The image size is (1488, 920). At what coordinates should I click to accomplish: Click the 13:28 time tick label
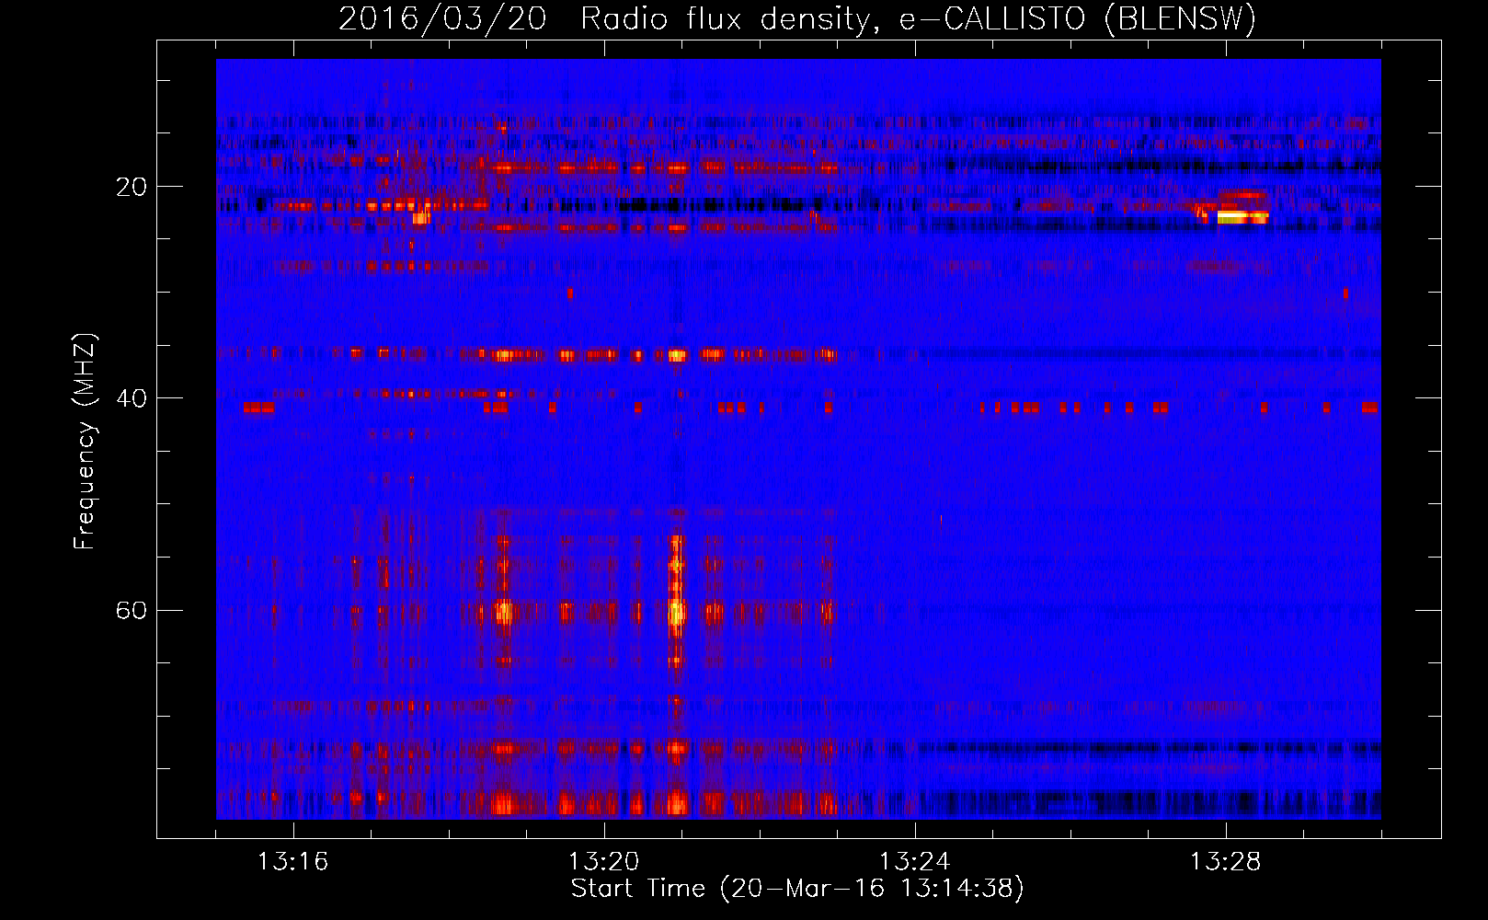pyautogui.click(x=1225, y=862)
